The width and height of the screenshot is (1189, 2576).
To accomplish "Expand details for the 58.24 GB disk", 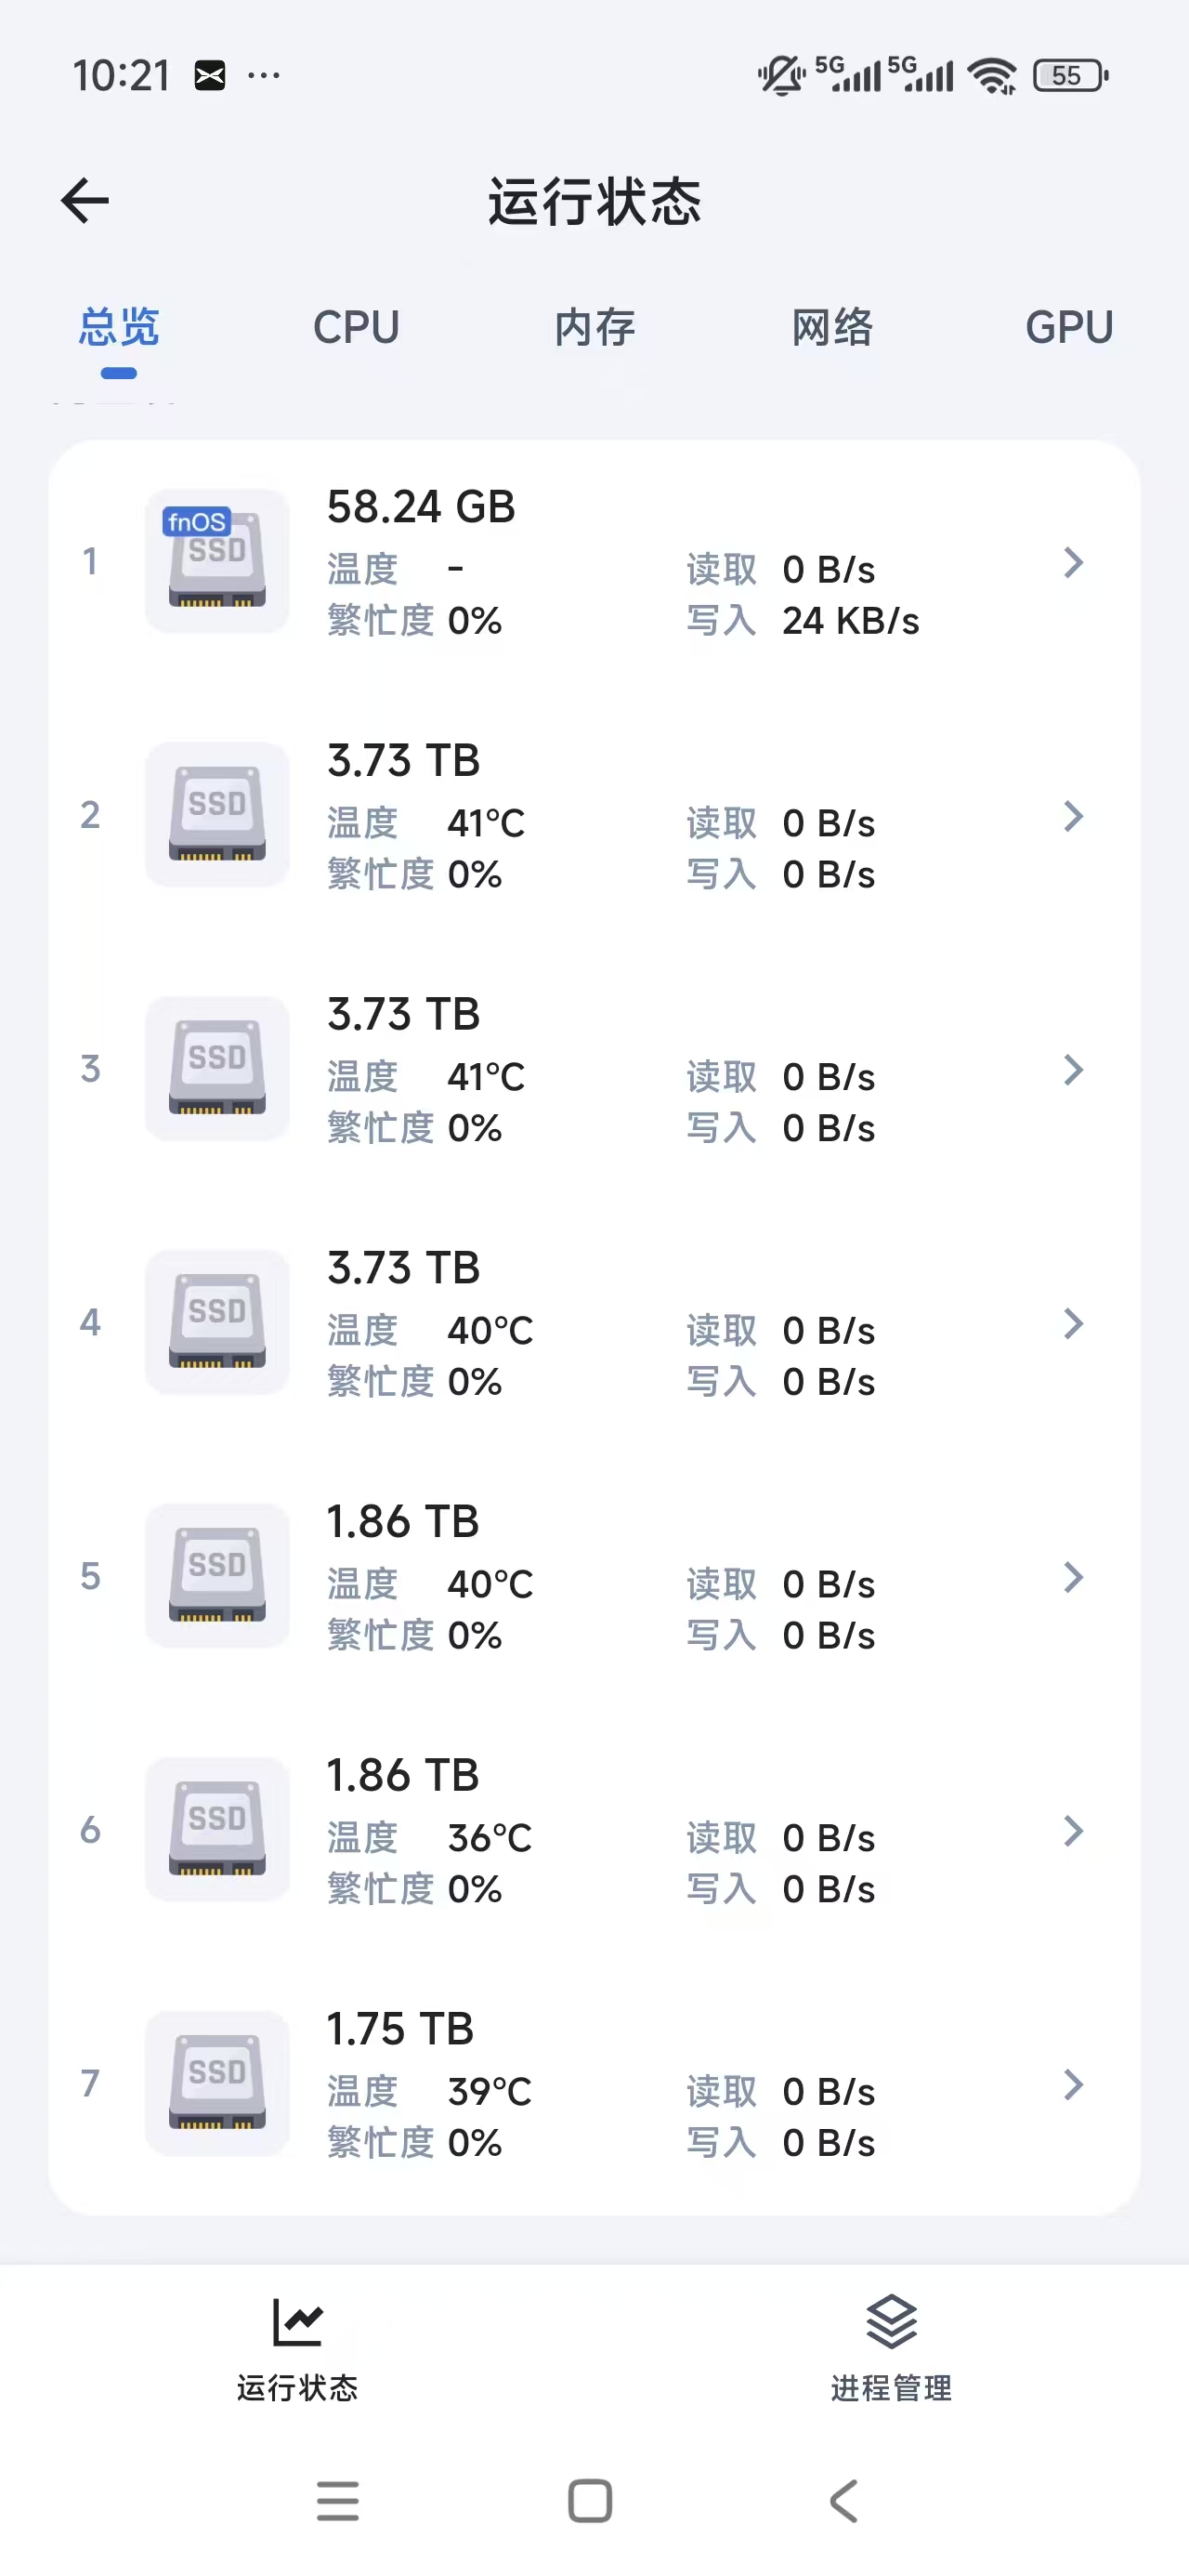I will (1073, 563).
